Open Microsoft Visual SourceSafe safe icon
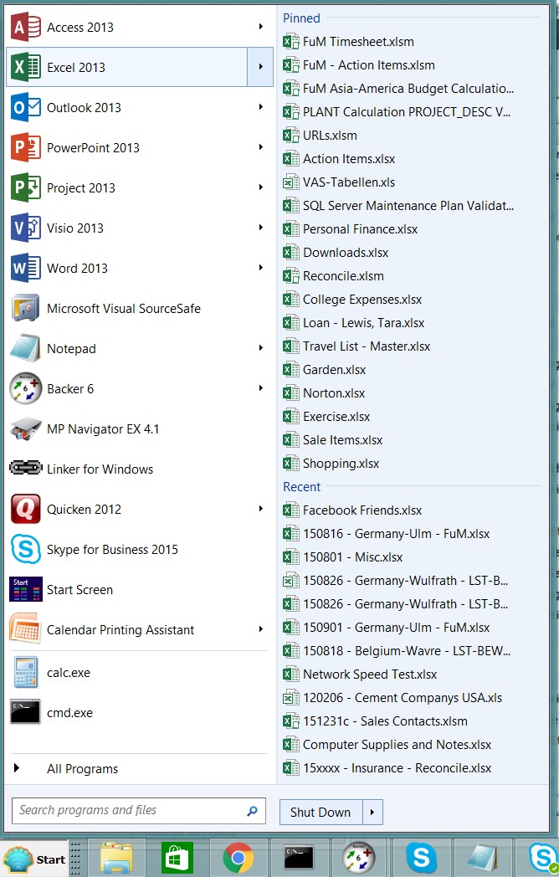The width and height of the screenshot is (559, 877). (x=26, y=308)
